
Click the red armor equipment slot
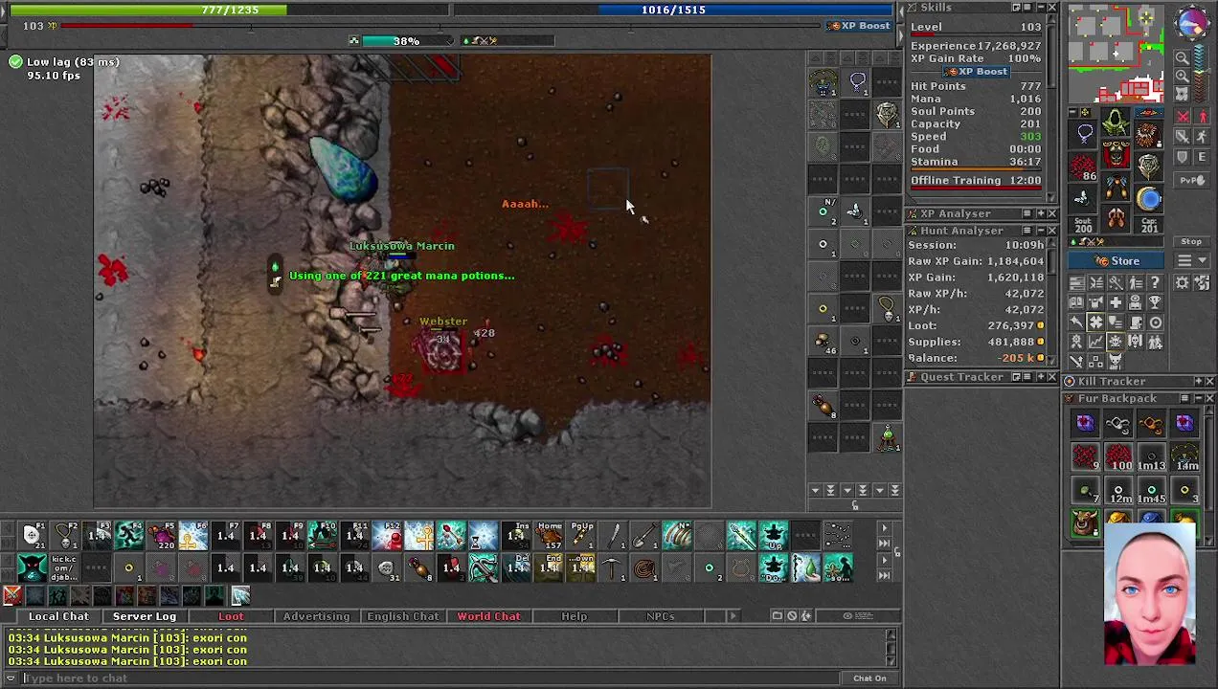[1116, 152]
